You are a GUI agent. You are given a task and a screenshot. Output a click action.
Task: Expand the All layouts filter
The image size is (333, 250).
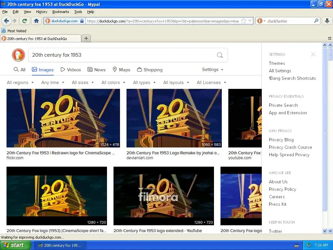176,82
